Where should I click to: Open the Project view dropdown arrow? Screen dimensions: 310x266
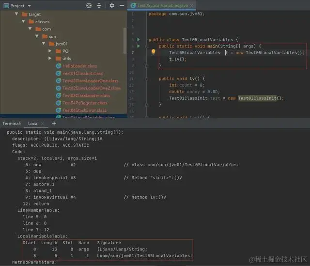[29, 6]
